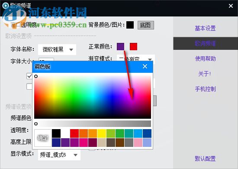Select the magenta-purple palette swatch
Viewport: 238px width, 169px height.
pyautogui.click(x=74, y=143)
